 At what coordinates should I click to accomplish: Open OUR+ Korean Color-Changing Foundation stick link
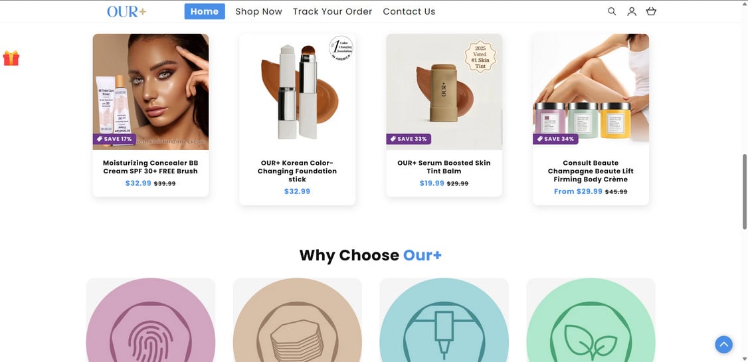pos(297,171)
